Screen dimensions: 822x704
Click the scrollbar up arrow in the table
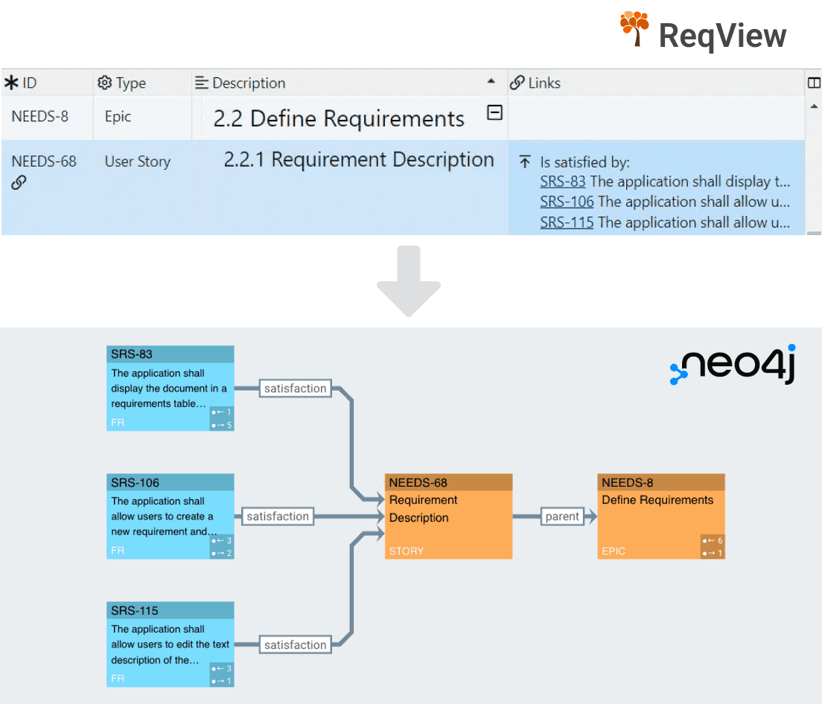pos(814,106)
